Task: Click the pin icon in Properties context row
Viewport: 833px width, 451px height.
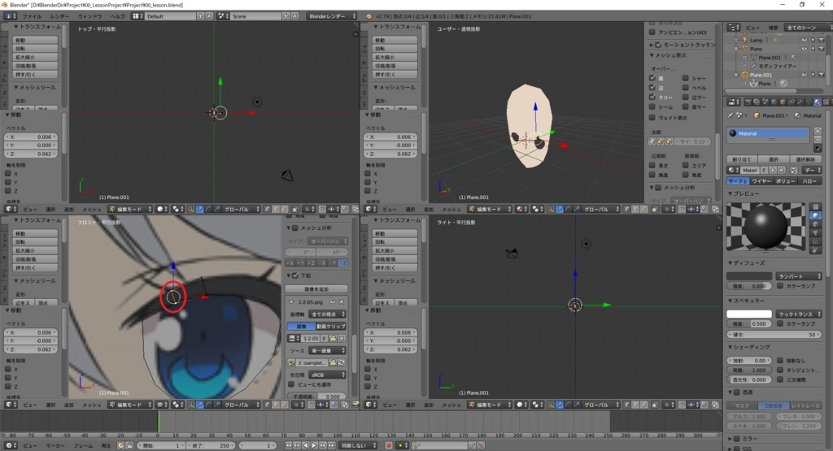Action: coord(731,115)
